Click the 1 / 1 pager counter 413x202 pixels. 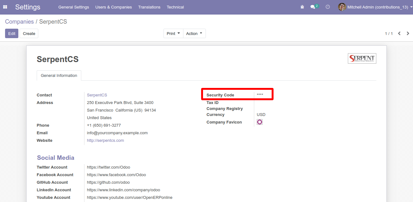click(389, 33)
